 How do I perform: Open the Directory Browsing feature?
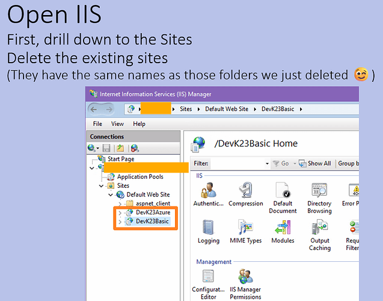[x=319, y=198]
